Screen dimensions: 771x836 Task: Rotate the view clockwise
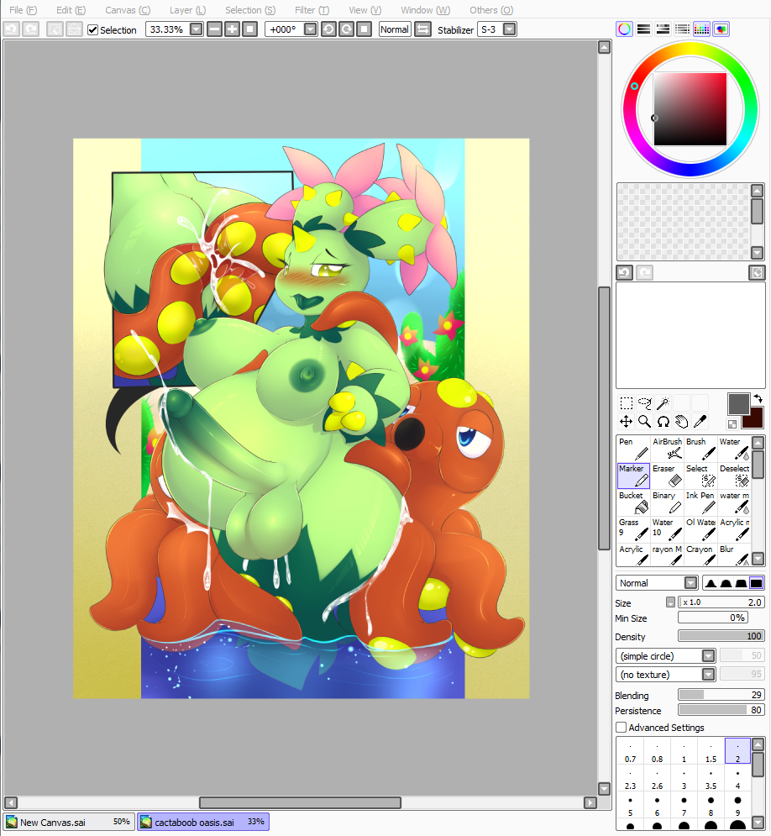[x=346, y=29]
